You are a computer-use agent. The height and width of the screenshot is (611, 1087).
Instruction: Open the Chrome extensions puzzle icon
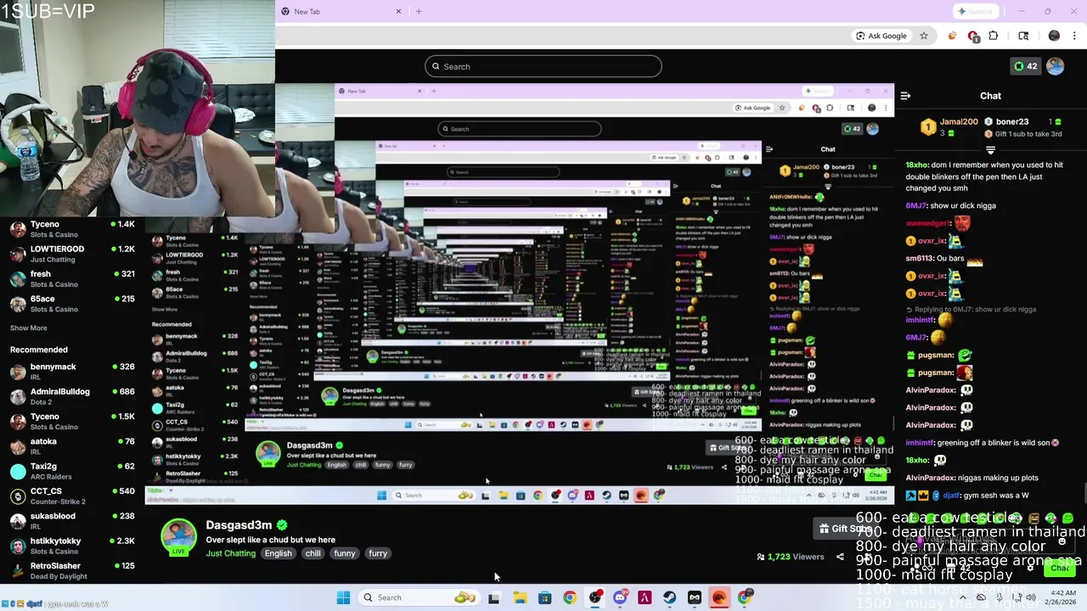click(994, 36)
